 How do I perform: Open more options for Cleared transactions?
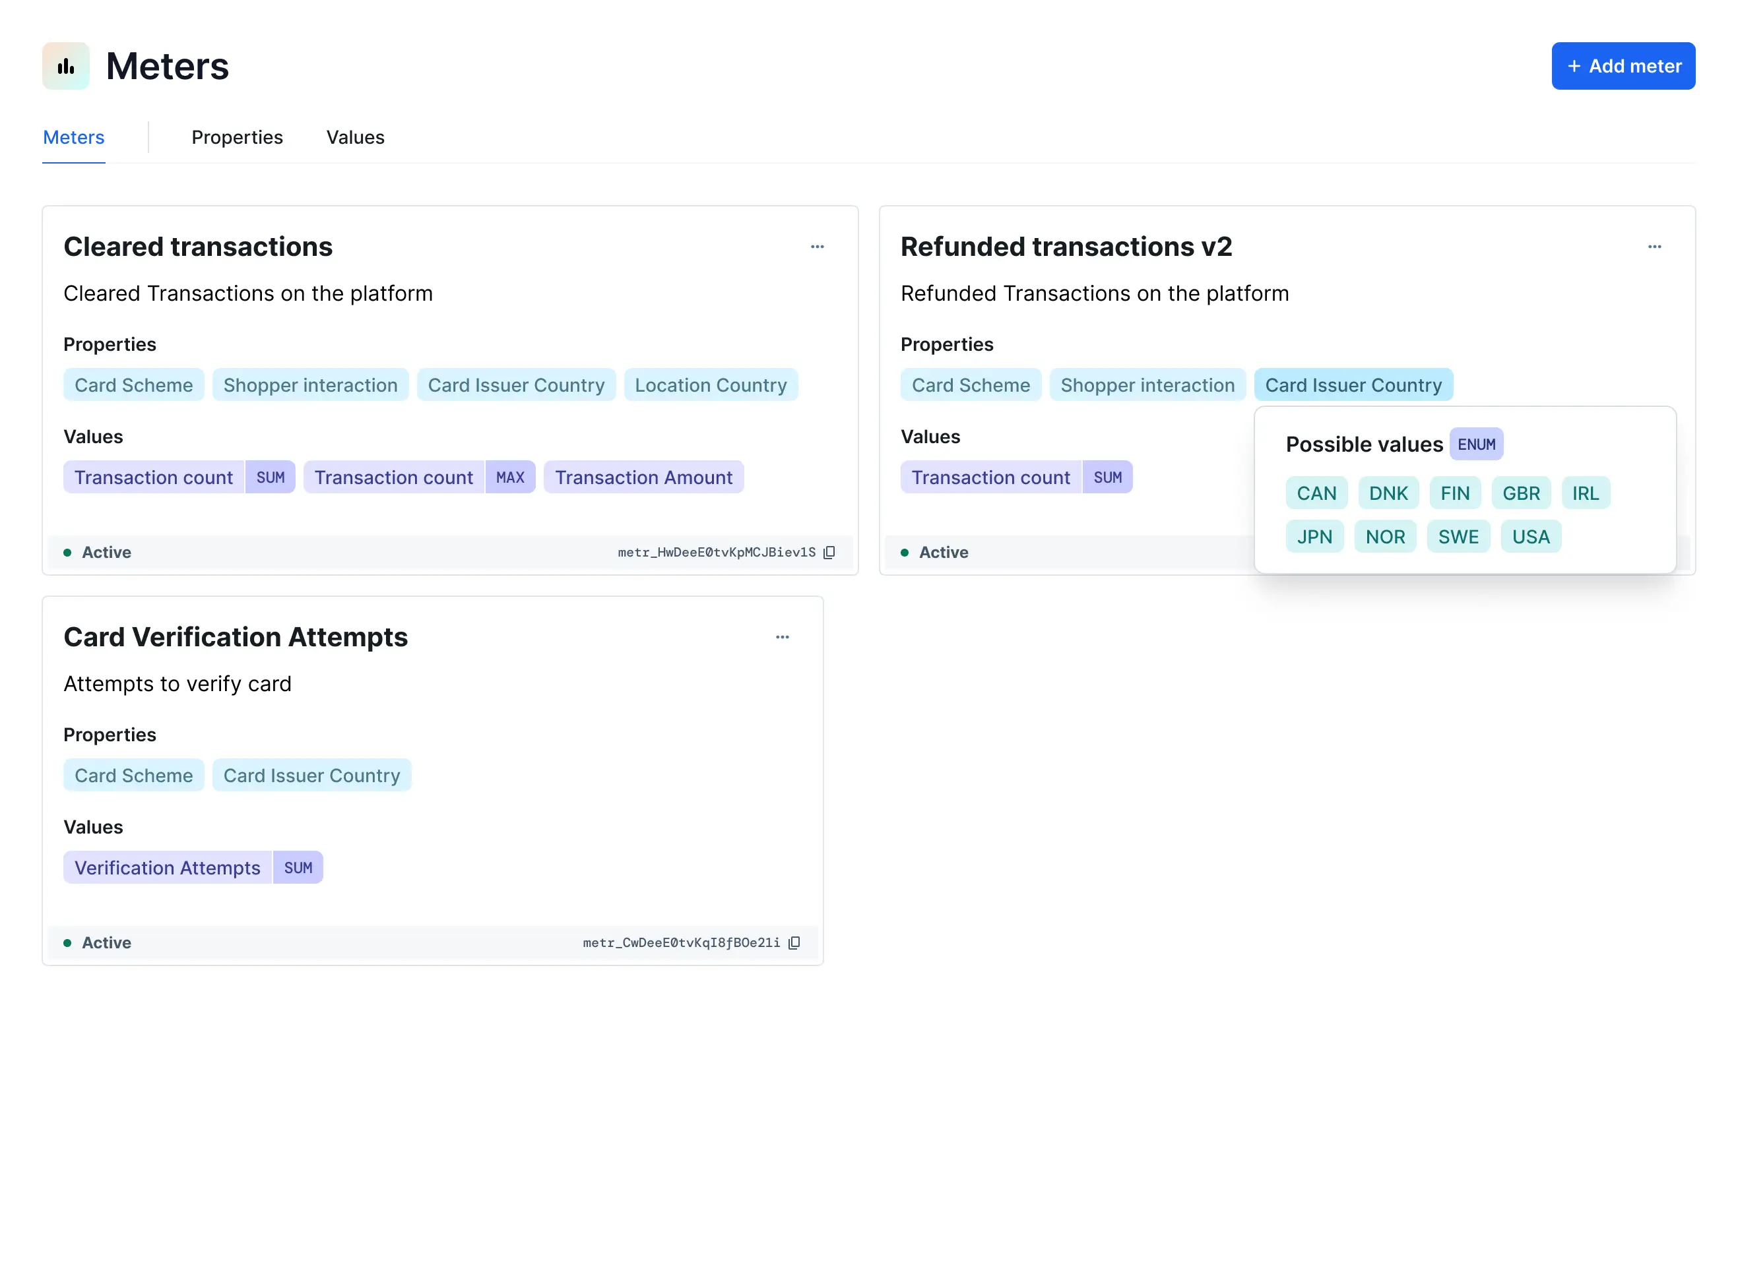[818, 247]
